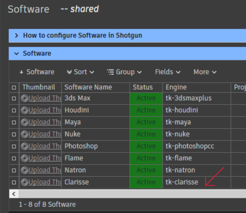Screen dimensions: 246x213
Task: Click Upload Thumbnail link for 3ds Max
Action: pyautogui.click(x=45, y=98)
